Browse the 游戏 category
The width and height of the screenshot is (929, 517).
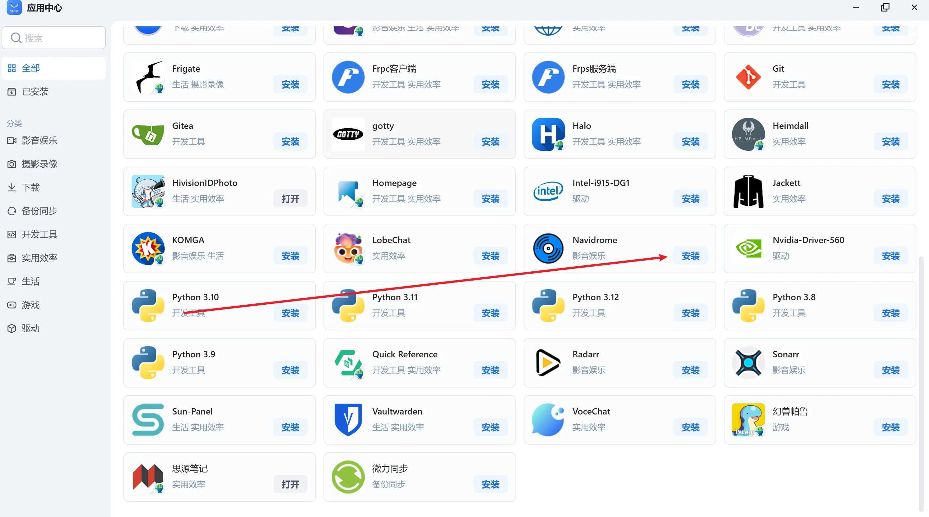click(x=53, y=305)
